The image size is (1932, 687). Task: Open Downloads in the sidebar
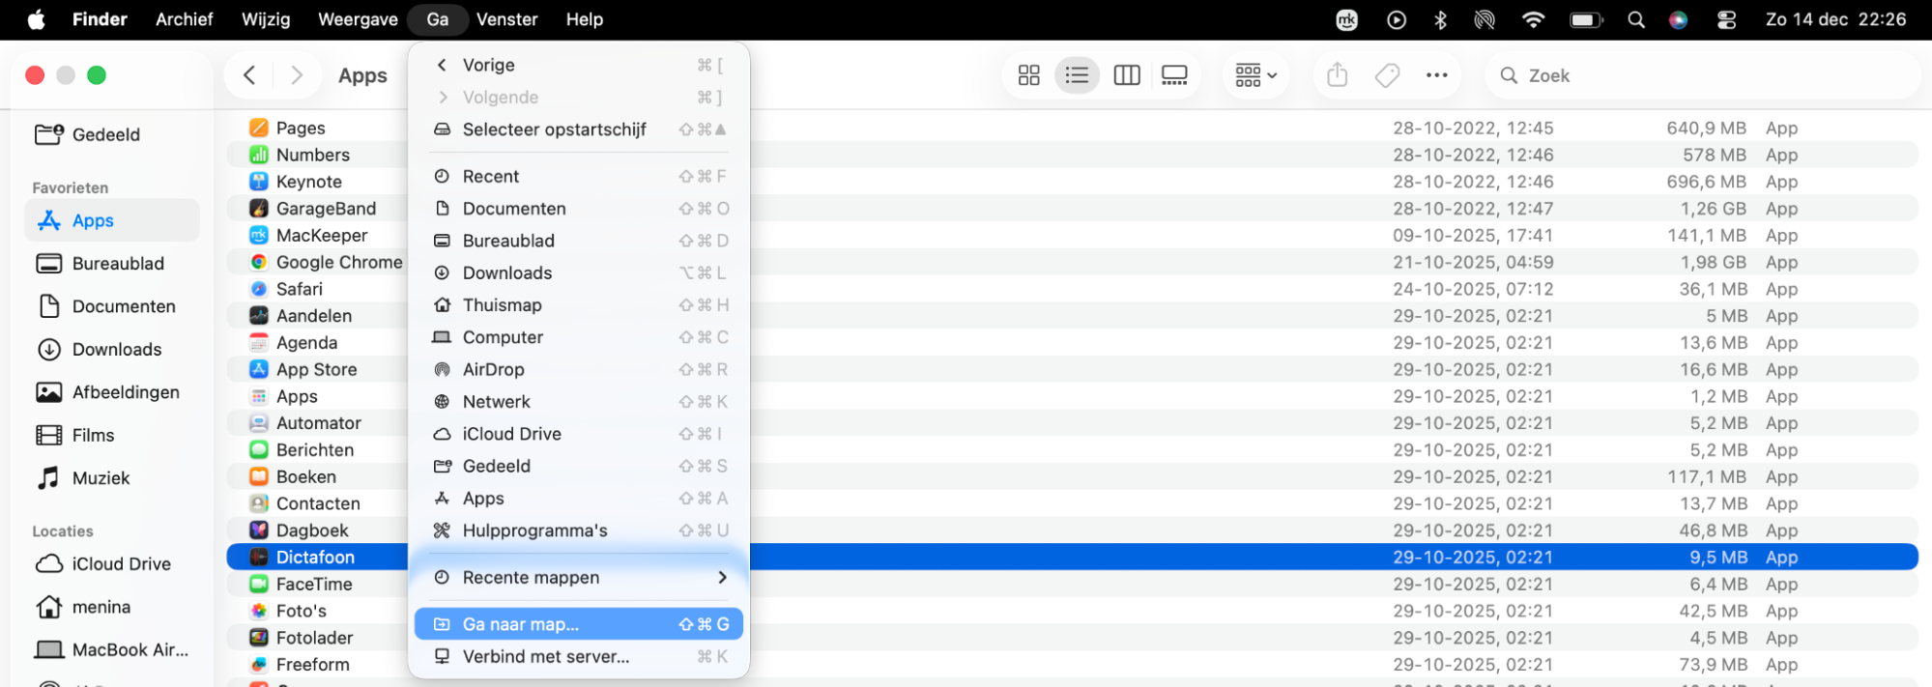[x=116, y=350]
